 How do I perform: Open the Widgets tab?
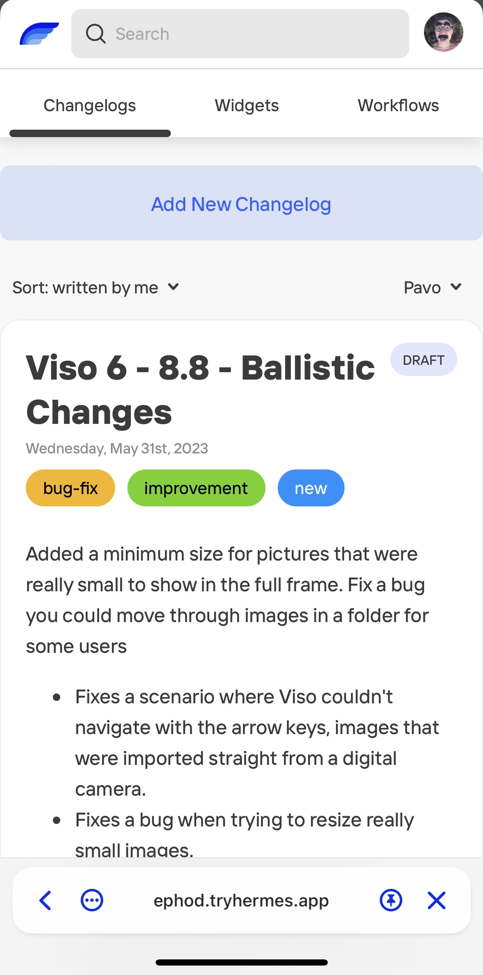247,106
